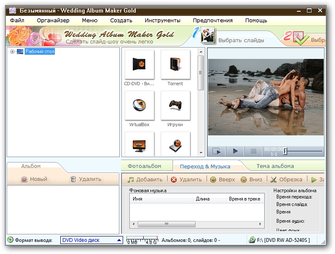This screenshot has width=335, height=254.
Task: Switch to the Альбом tab
Action: point(31,166)
